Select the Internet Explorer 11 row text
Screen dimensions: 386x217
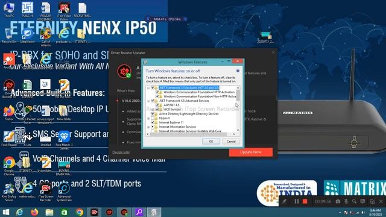171,122
